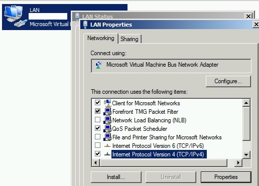Click the File and Printer Sharing icon
The height and width of the screenshot is (186, 259).
coord(107,137)
